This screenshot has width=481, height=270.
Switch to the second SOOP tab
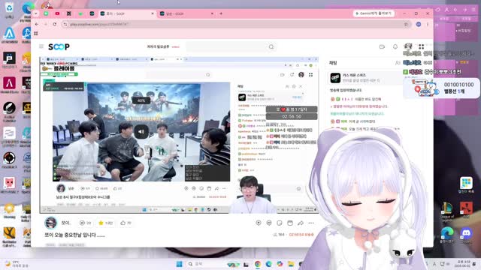pyautogui.click(x=186, y=13)
